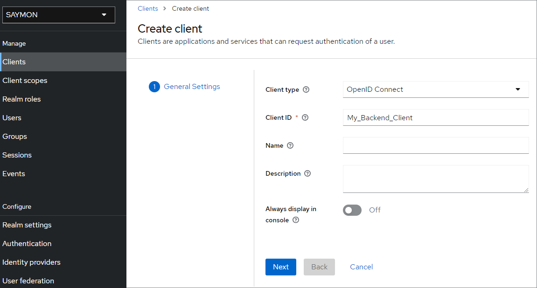
Task: Click the Client type help icon
Action: point(306,89)
